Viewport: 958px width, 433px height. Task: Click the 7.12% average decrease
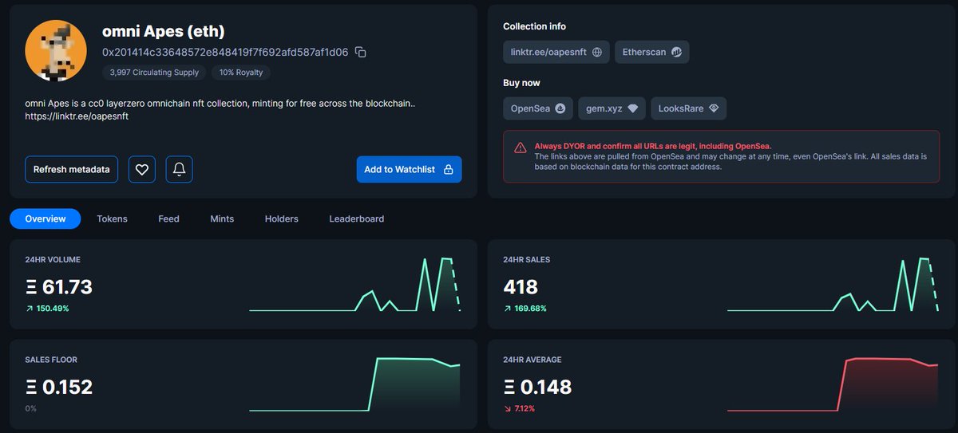(519, 408)
